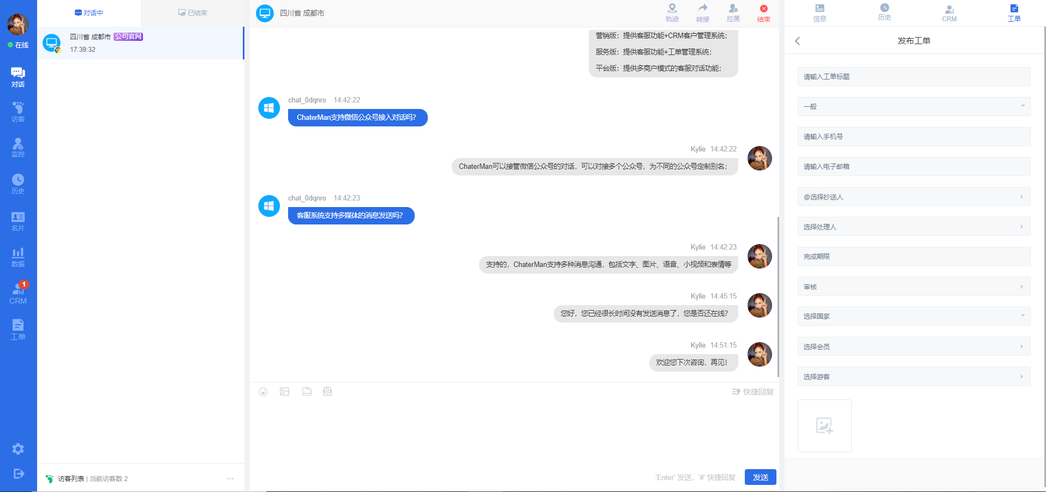
Task: Switch to 已结束 ended tab
Action: (193, 13)
